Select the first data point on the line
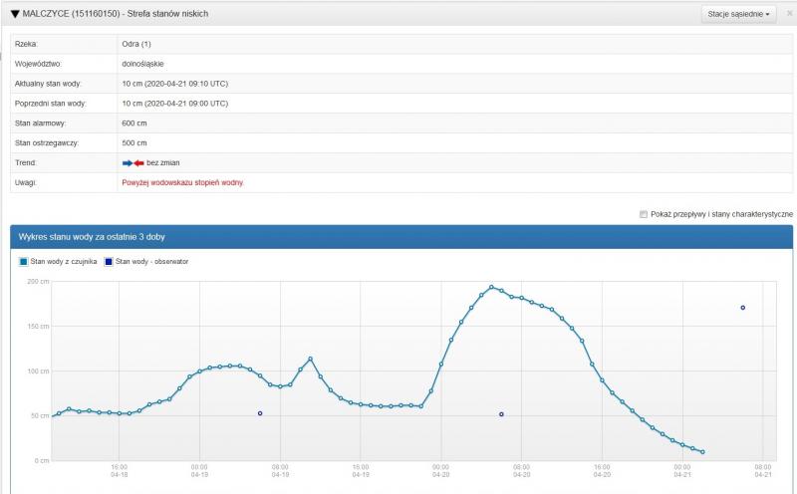 [52, 415]
